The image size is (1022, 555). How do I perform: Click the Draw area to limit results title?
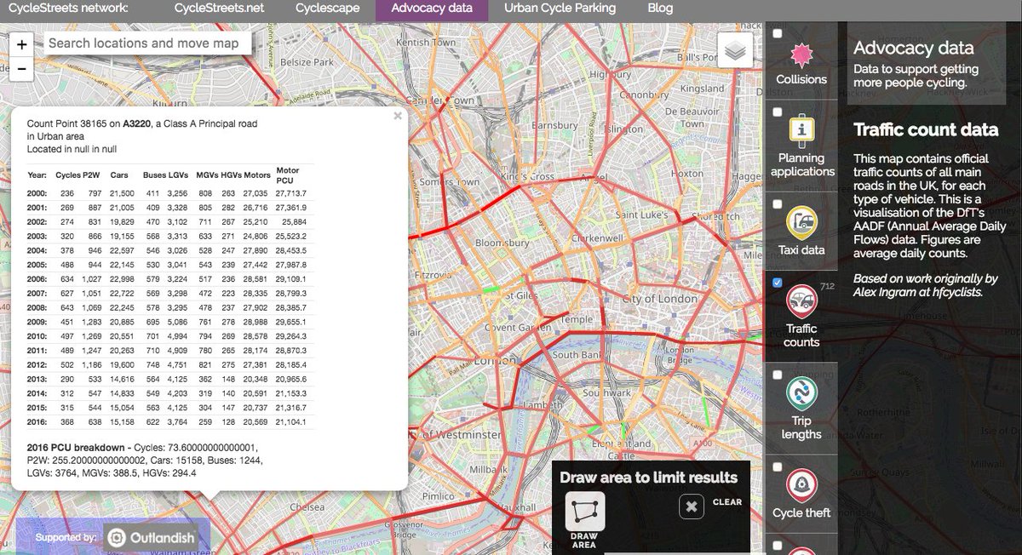click(x=648, y=477)
